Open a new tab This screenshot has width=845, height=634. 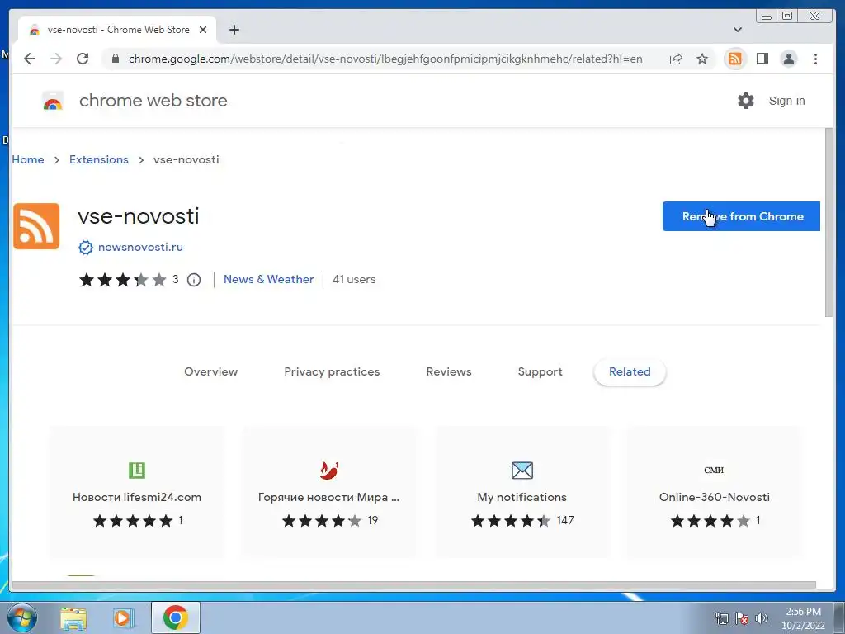234,30
